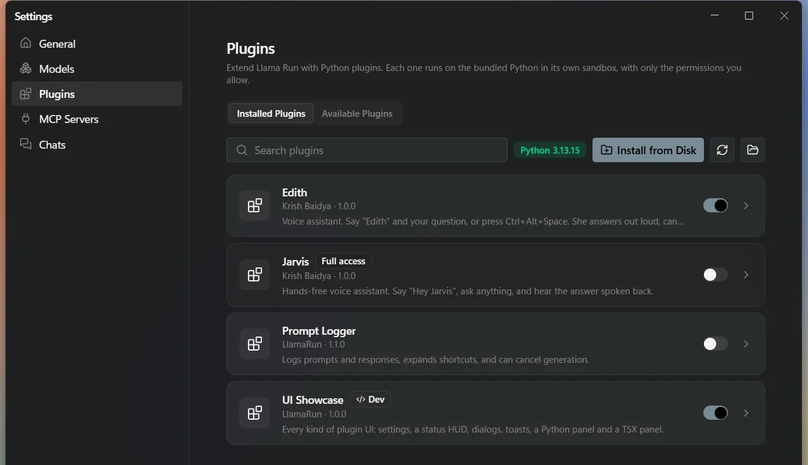Image resolution: width=808 pixels, height=465 pixels.
Task: Click the Dev badge on UI Showcase
Action: [x=370, y=400]
